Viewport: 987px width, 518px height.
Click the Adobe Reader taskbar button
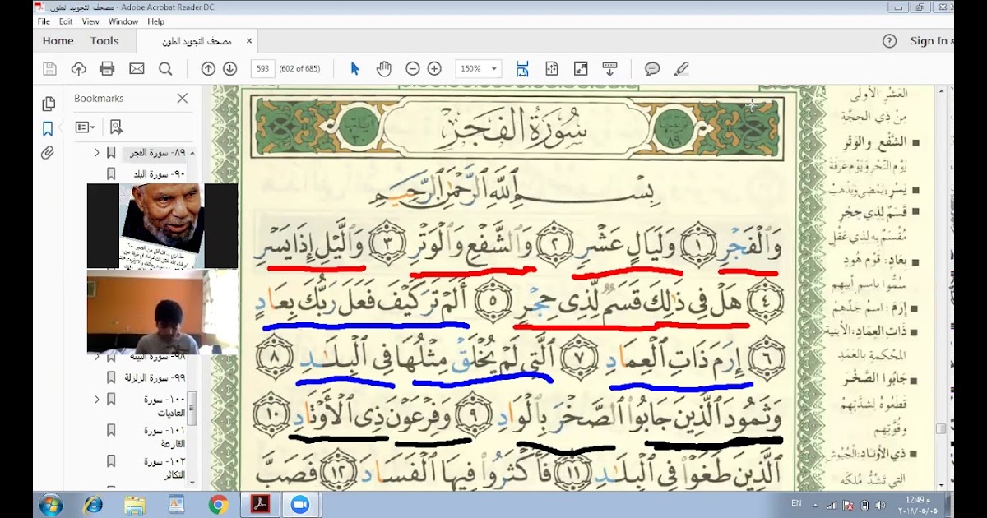coord(261,505)
